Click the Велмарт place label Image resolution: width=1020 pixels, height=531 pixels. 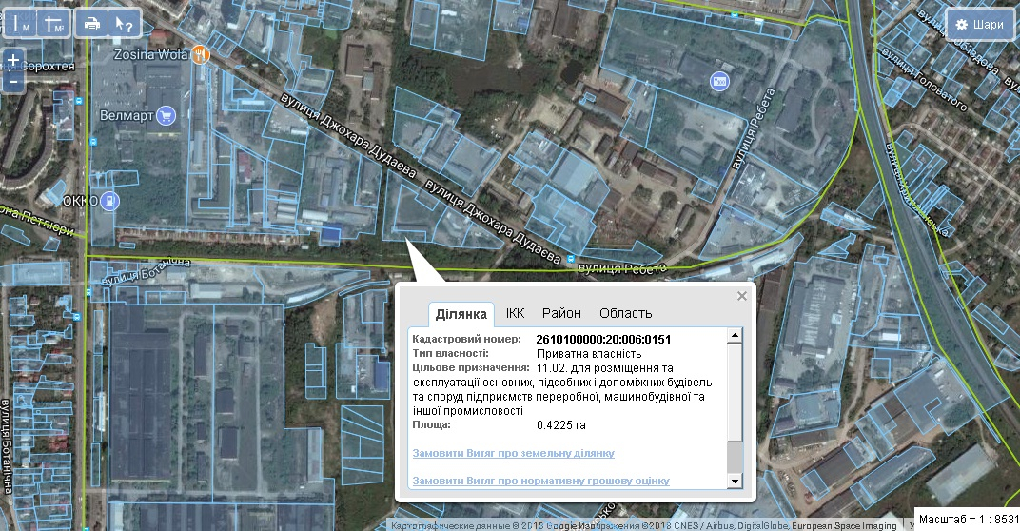[x=127, y=116]
